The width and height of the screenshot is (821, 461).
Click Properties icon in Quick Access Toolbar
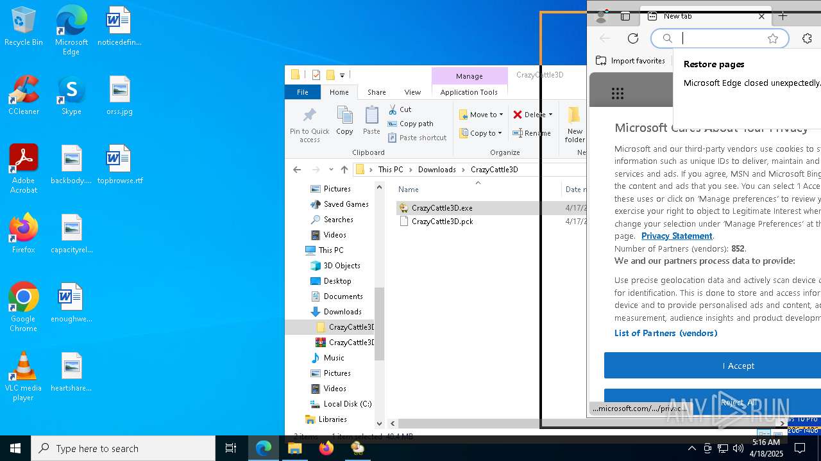[316, 75]
